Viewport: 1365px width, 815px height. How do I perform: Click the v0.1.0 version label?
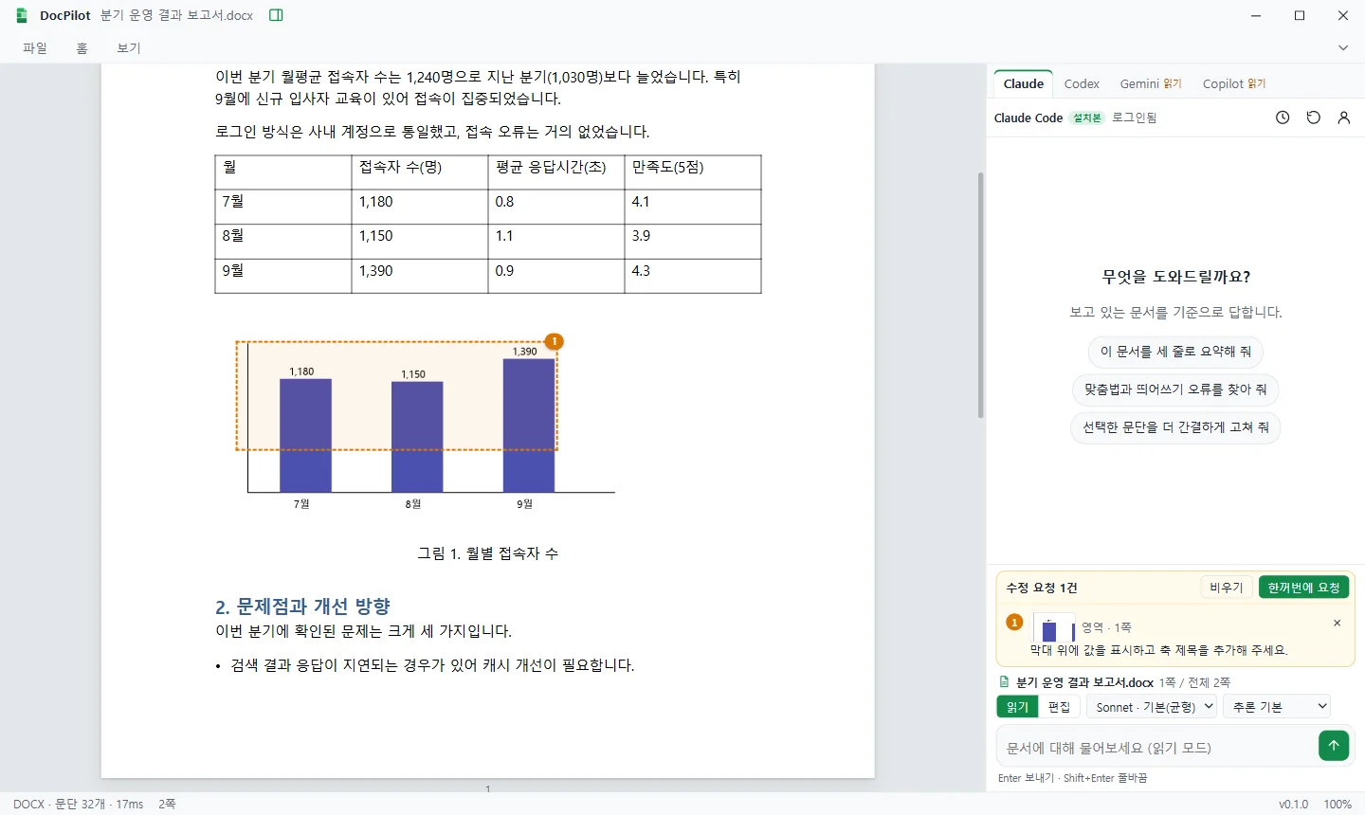coord(1293,805)
